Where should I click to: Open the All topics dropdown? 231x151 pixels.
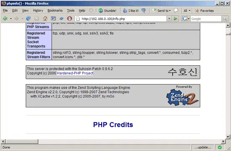[x=187, y=10]
